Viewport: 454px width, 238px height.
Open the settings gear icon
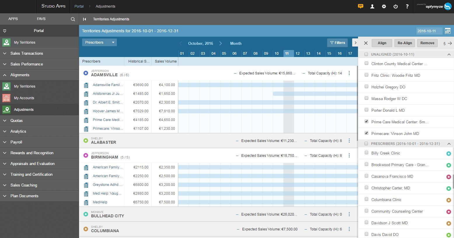[384, 6]
